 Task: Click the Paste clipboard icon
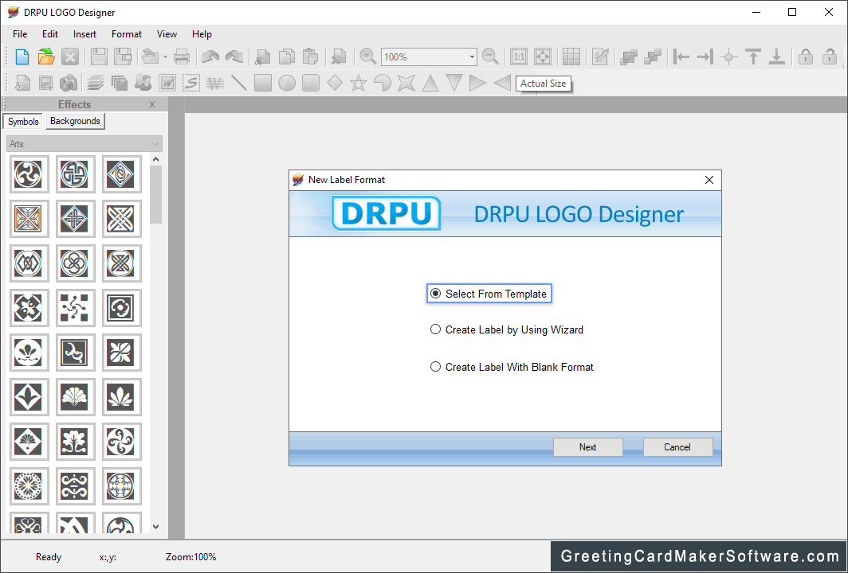(x=311, y=57)
